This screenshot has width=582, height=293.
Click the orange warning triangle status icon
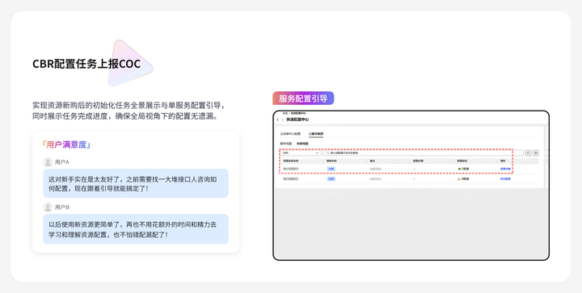click(x=459, y=179)
